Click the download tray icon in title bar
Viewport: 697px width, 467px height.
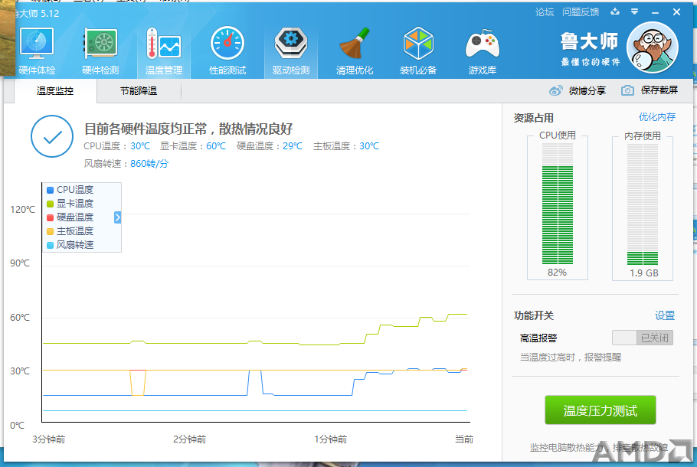tap(615, 11)
